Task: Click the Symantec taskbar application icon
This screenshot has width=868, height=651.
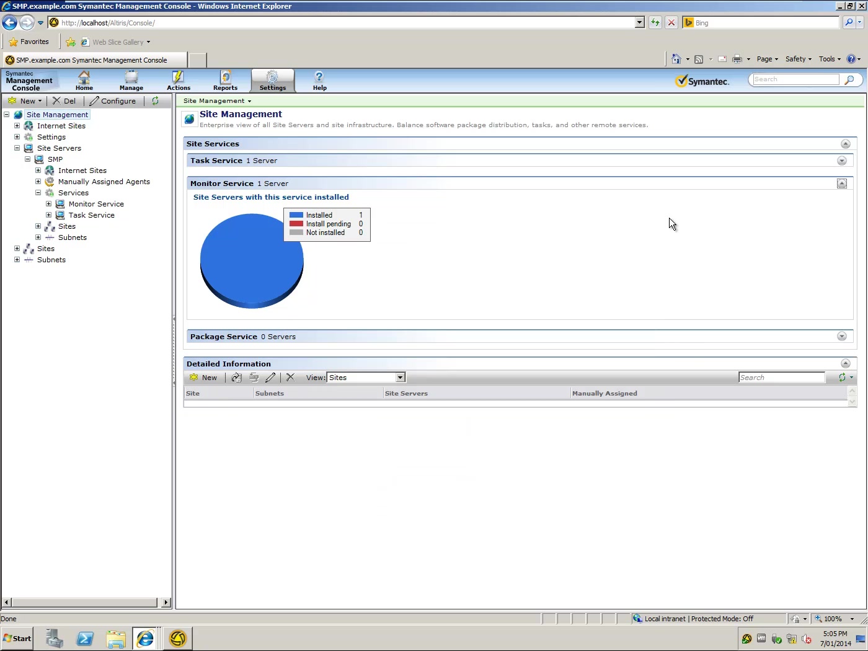Action: (177, 638)
